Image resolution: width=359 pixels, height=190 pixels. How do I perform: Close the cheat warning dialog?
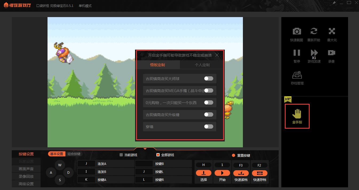tap(217, 55)
